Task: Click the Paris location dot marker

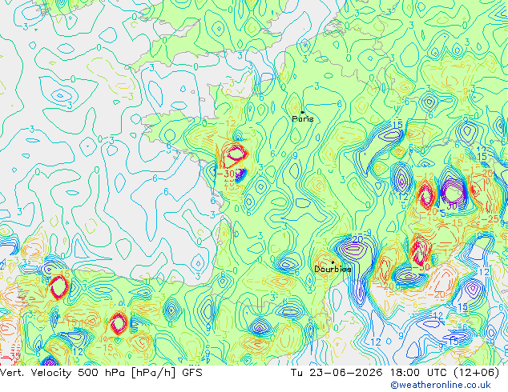Action: click(x=303, y=112)
